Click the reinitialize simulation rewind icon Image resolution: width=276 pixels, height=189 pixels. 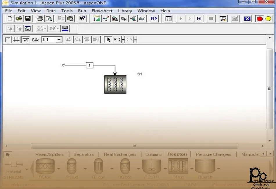pyautogui.click(x=199, y=19)
